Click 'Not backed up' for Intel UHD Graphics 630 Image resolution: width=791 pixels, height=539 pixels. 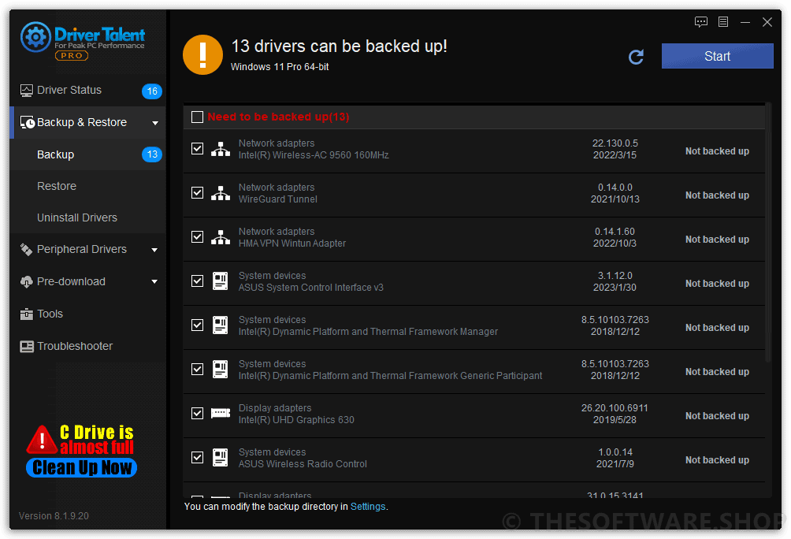pyautogui.click(x=717, y=416)
